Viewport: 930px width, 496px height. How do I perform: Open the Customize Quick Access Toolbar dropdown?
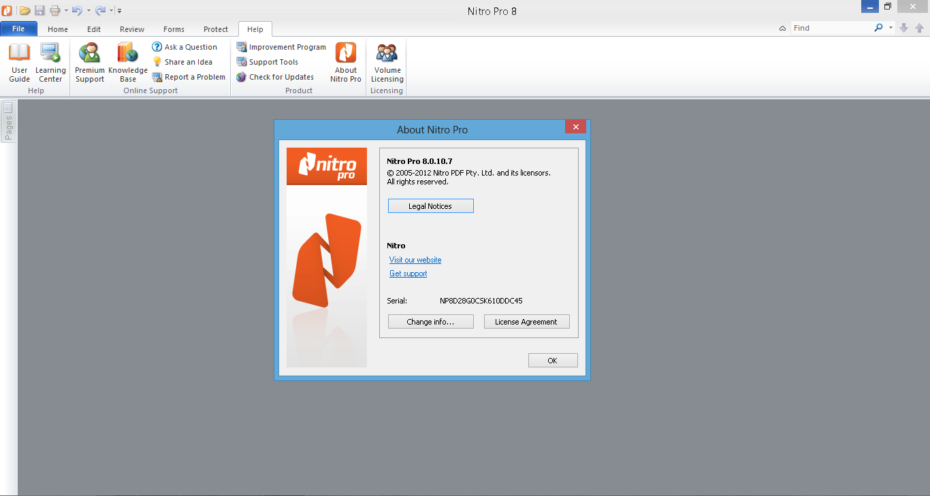(x=119, y=11)
